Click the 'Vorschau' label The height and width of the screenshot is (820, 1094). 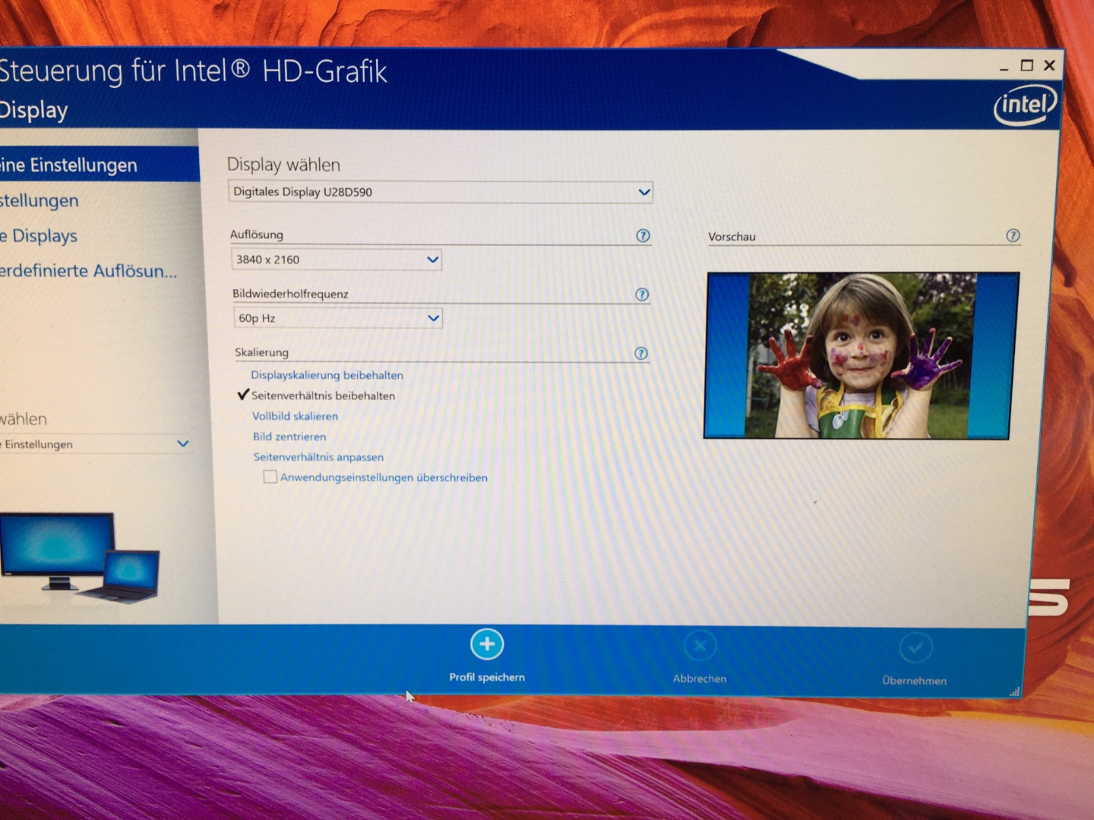[x=732, y=237]
